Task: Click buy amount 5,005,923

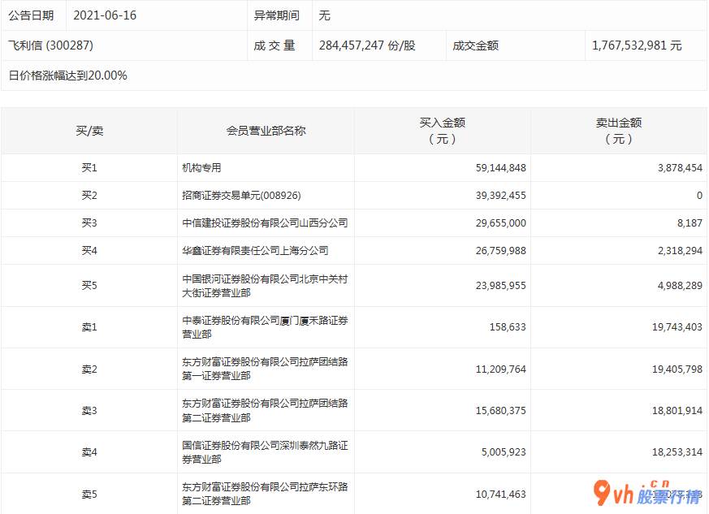Action: 504,452
